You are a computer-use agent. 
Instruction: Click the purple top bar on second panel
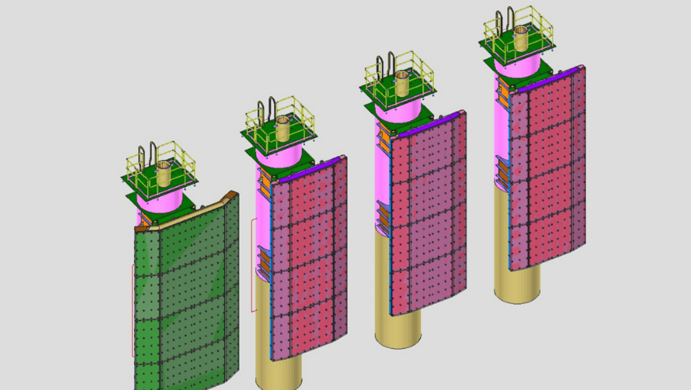(311, 171)
